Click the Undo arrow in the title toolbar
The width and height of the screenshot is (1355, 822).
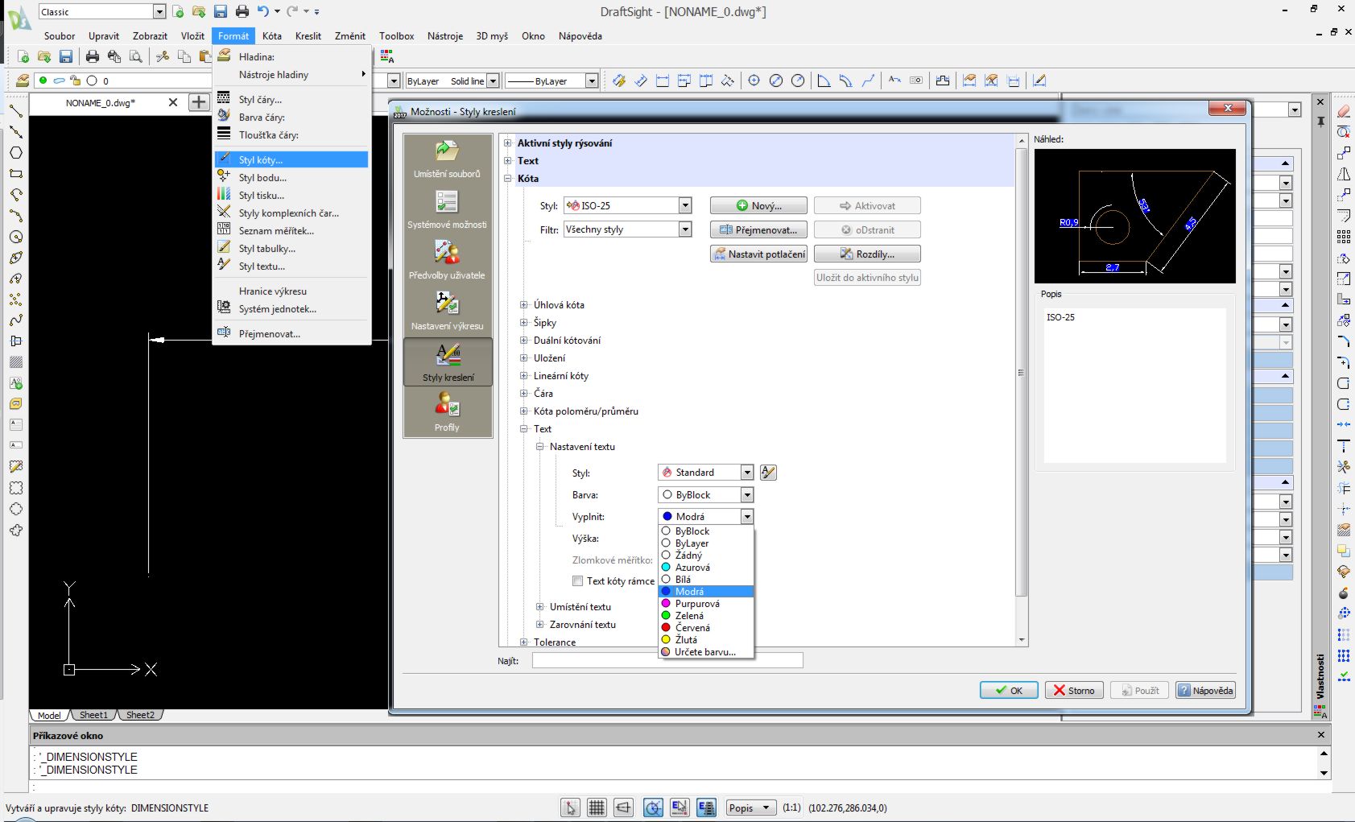pos(263,11)
